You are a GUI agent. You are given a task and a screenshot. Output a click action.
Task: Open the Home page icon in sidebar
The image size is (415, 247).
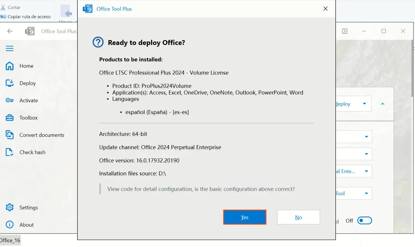tap(10, 66)
